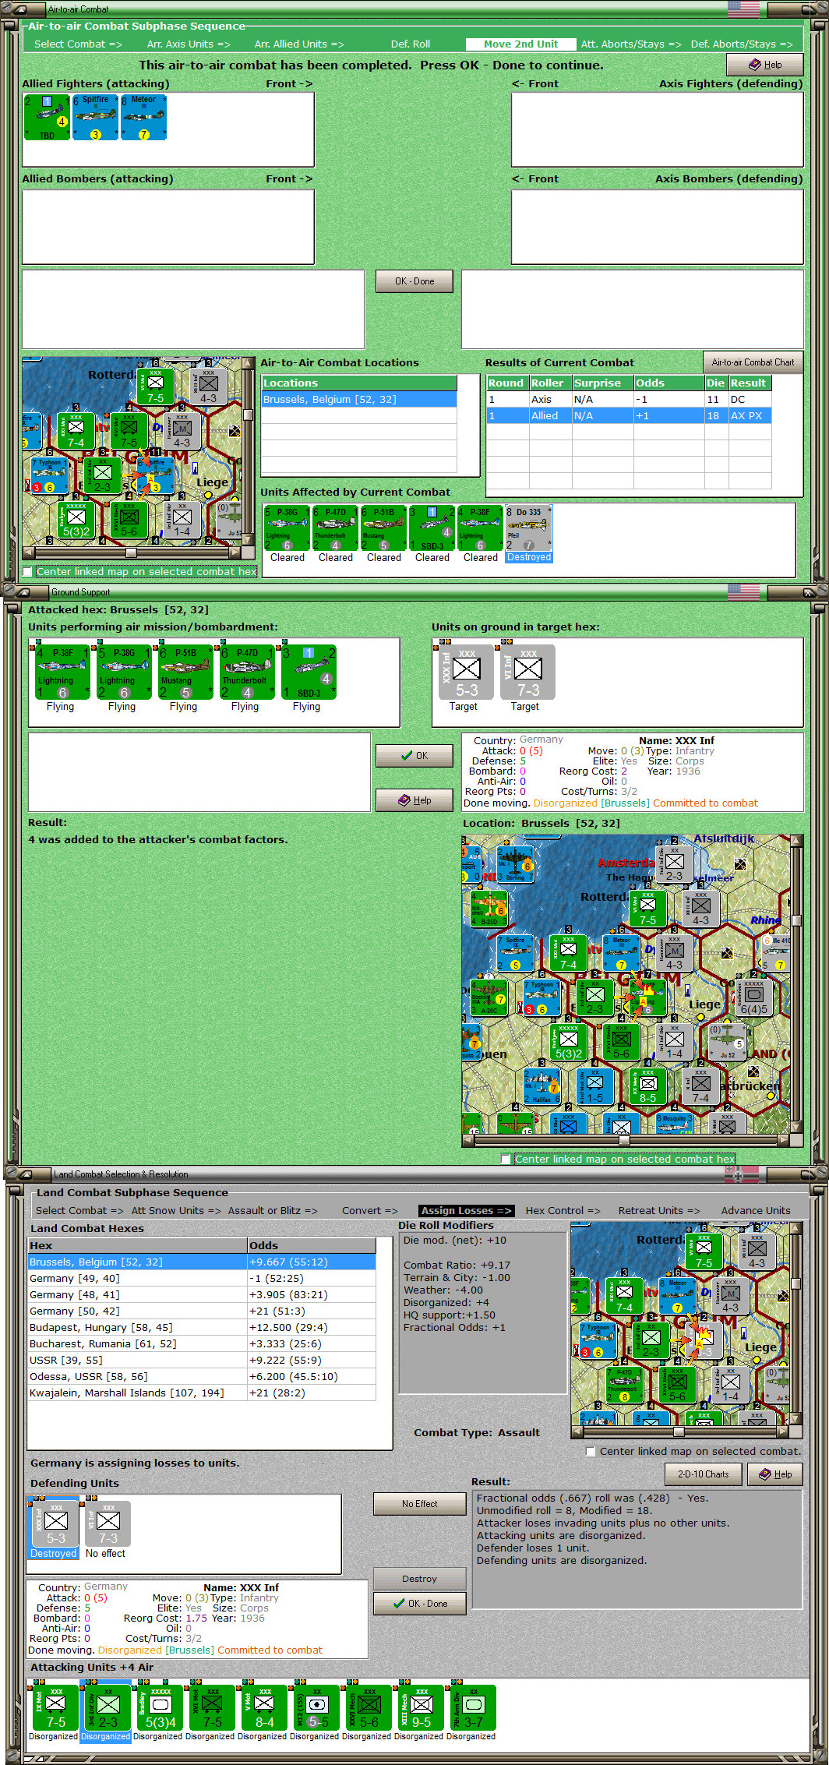The image size is (829, 1765).
Task: Open Help in the Land Combat window
Action: tap(775, 1474)
